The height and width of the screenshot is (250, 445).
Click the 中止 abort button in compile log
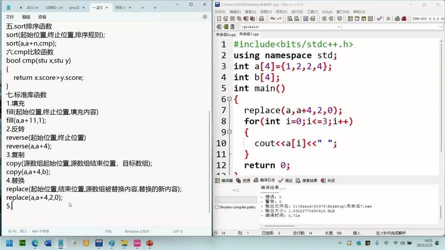236,190
